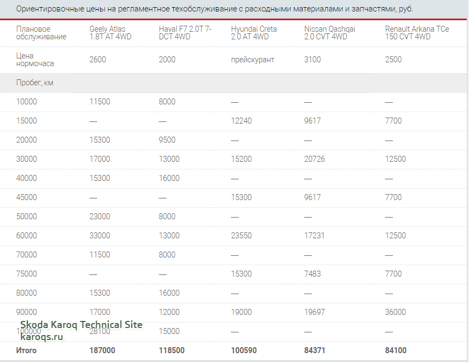Screen dimensions: 469x363
Task: Click the 75000 mileage row label
Action: tap(27, 274)
